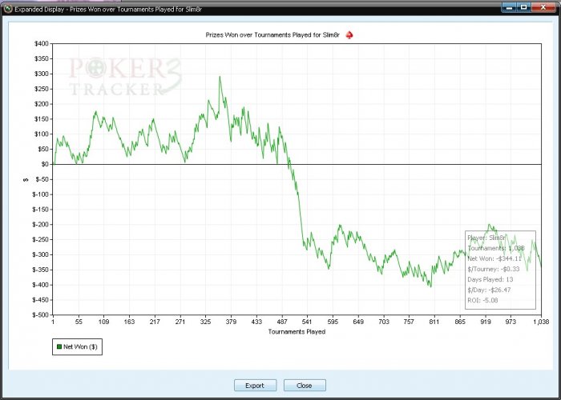Close window with the red X button
The width and height of the screenshot is (561, 400).
coord(543,7)
